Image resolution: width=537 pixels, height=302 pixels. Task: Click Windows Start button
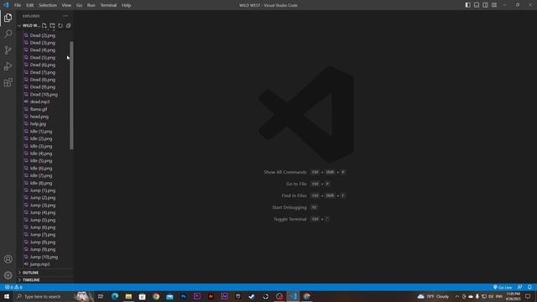(7, 296)
